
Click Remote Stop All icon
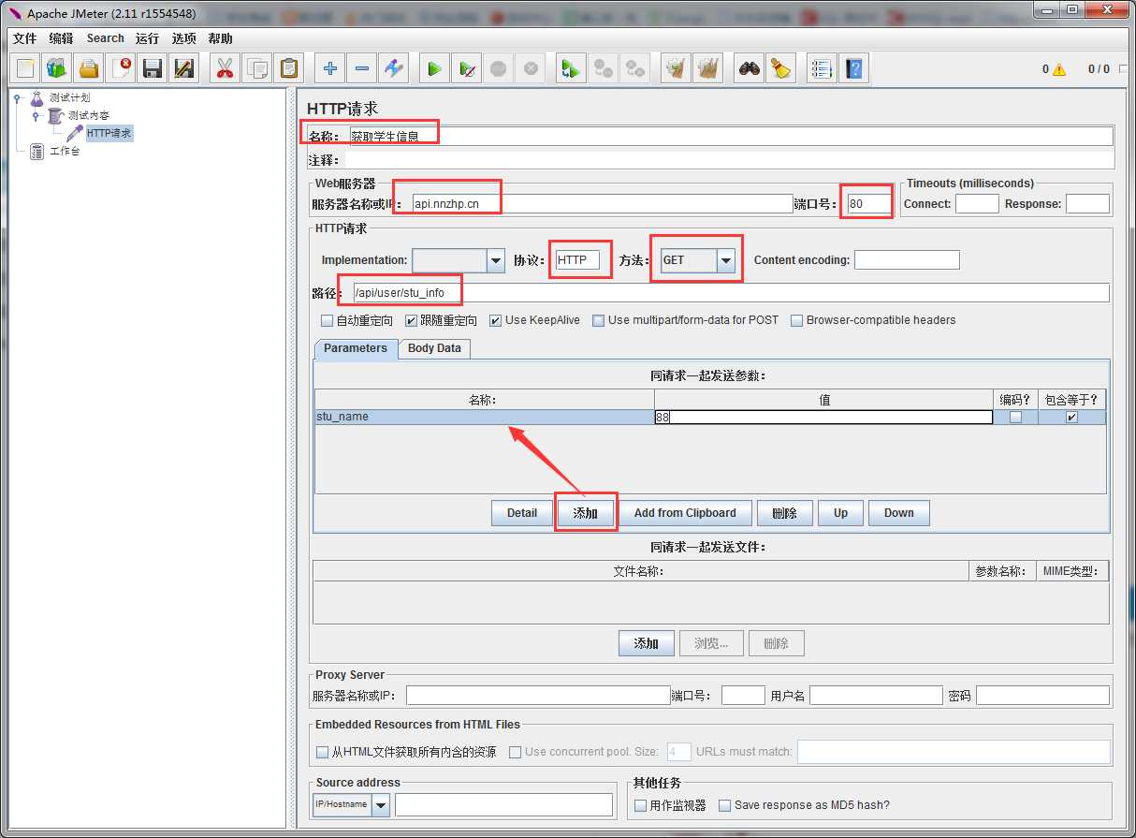pos(604,68)
